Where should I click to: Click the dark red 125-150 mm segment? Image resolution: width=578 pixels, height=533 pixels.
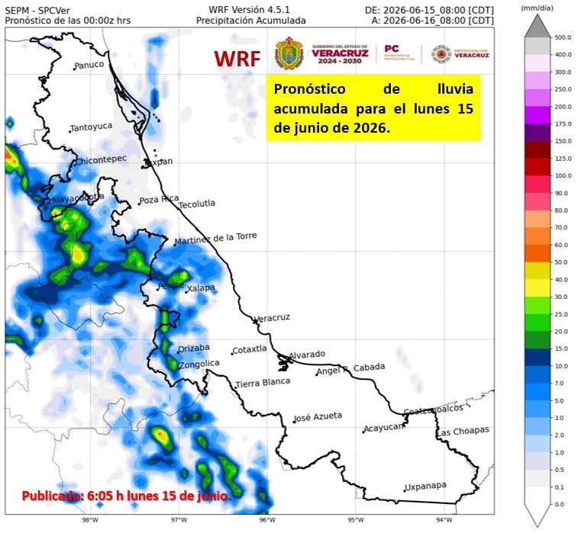coord(538,149)
